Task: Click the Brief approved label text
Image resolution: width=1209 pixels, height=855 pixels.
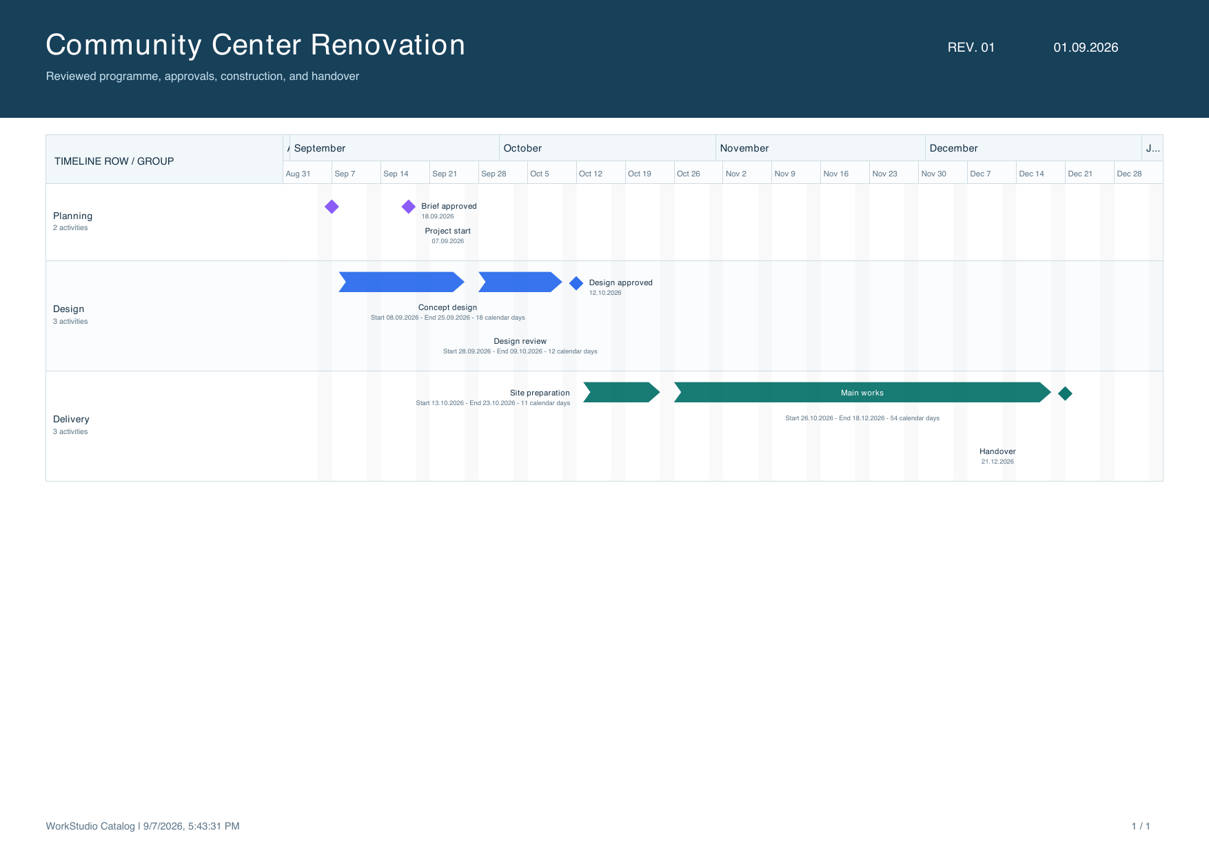Action: pos(449,206)
